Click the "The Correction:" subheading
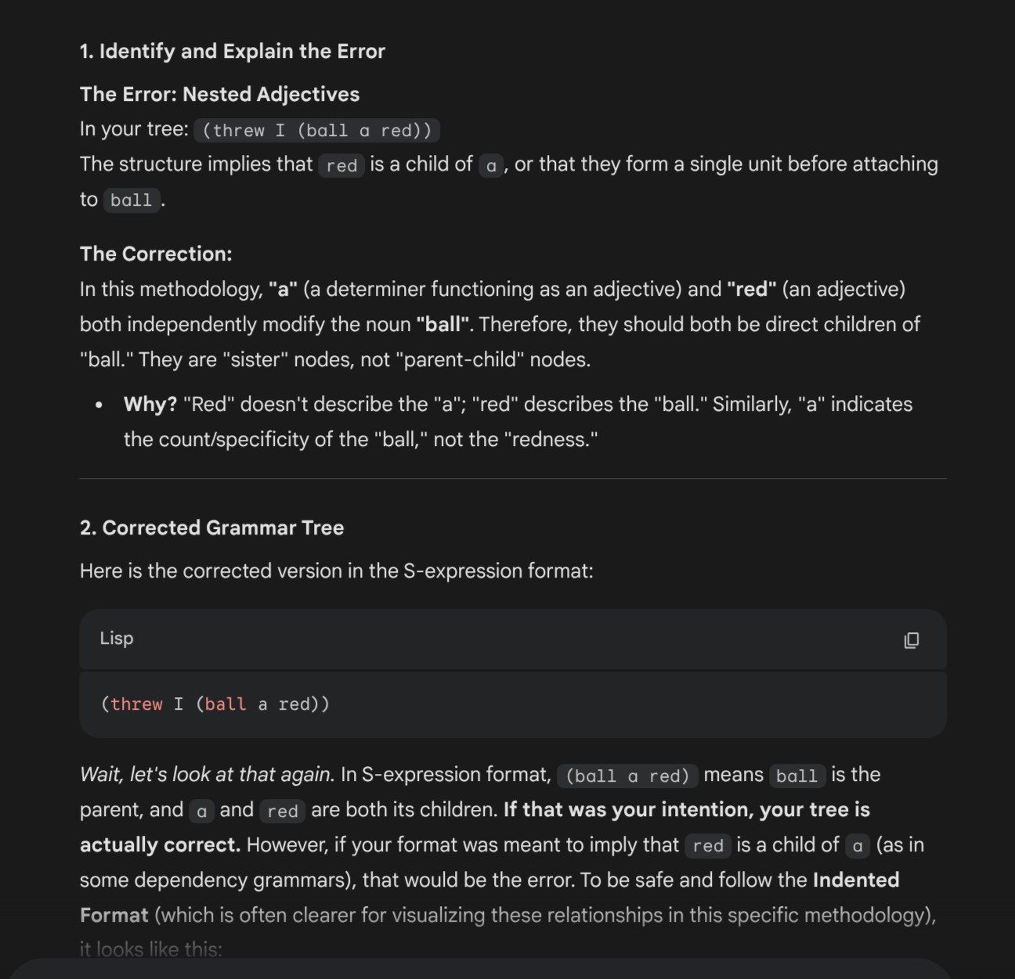1015x979 pixels. (156, 254)
